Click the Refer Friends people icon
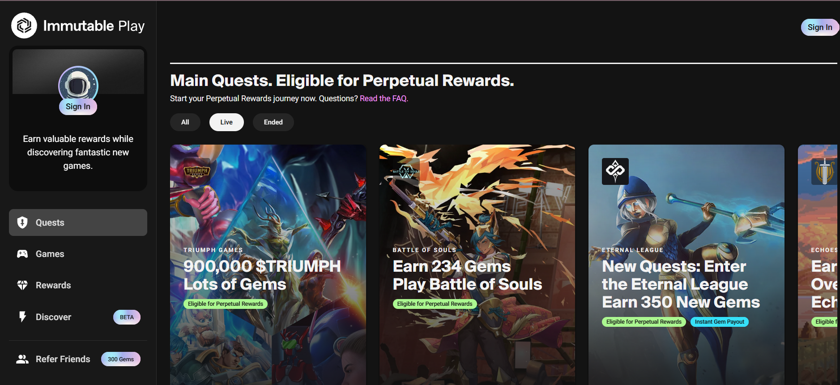 22,359
